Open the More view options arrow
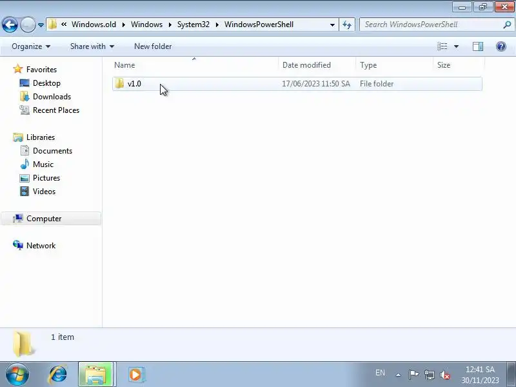 [456, 46]
